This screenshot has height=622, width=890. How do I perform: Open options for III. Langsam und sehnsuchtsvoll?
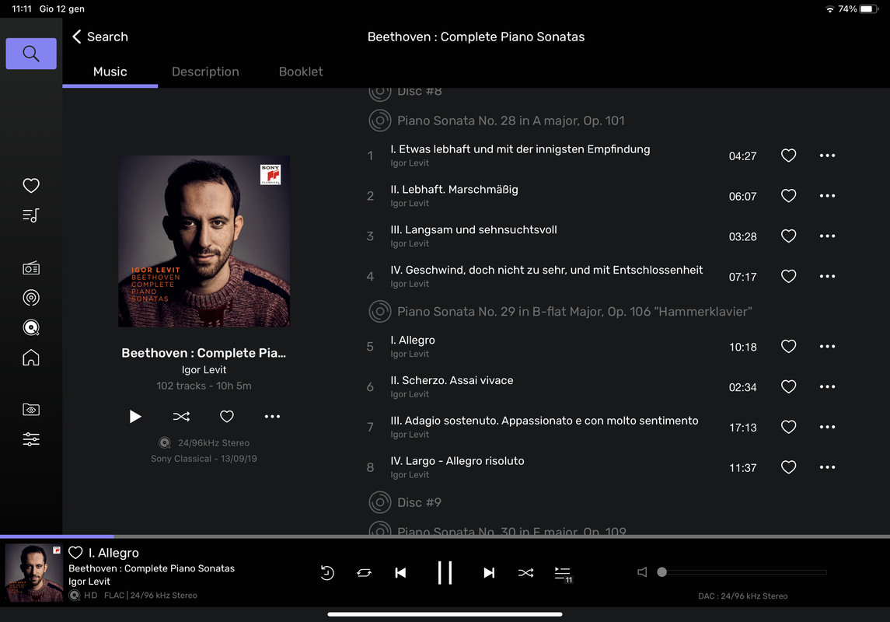[828, 236]
